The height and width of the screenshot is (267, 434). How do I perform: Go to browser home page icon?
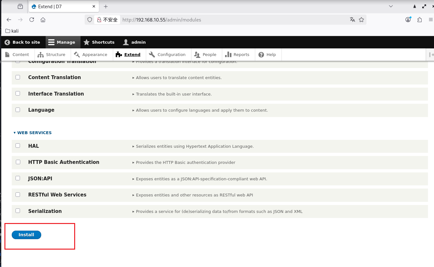coord(43,20)
